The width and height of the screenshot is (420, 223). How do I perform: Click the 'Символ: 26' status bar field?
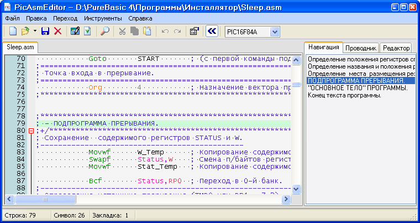(70, 215)
